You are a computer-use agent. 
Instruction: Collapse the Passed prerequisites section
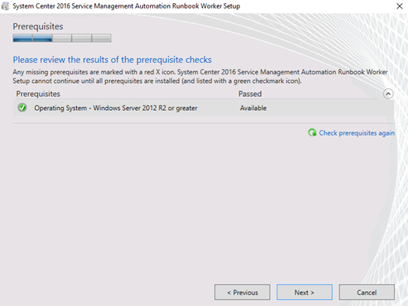[x=388, y=94]
